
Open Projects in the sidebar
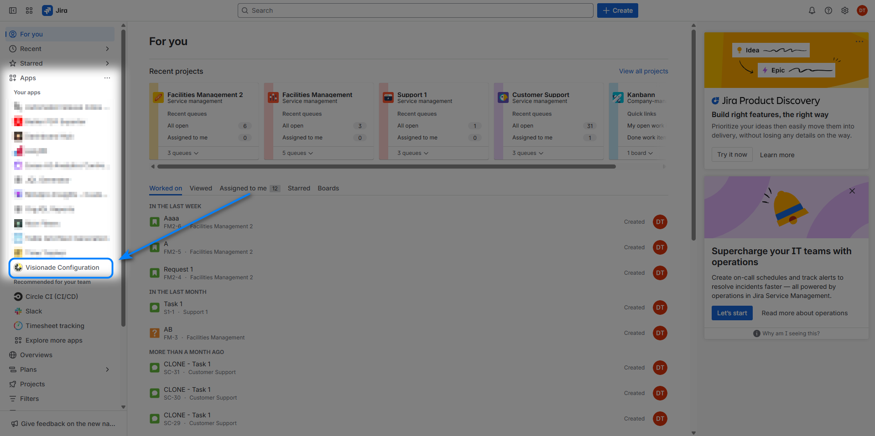pyautogui.click(x=60, y=384)
